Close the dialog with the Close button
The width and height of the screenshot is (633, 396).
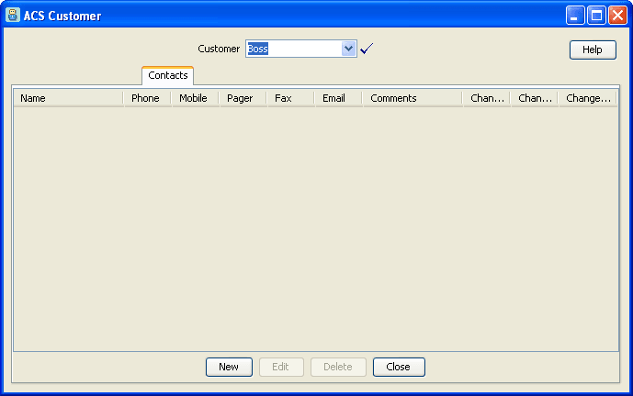(399, 367)
